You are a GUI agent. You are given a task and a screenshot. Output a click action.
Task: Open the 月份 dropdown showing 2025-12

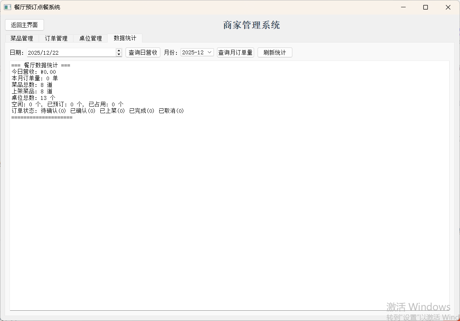point(197,52)
